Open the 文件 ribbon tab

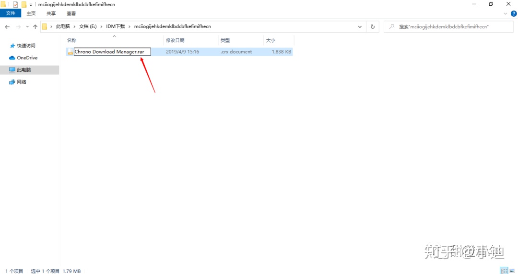(11, 13)
